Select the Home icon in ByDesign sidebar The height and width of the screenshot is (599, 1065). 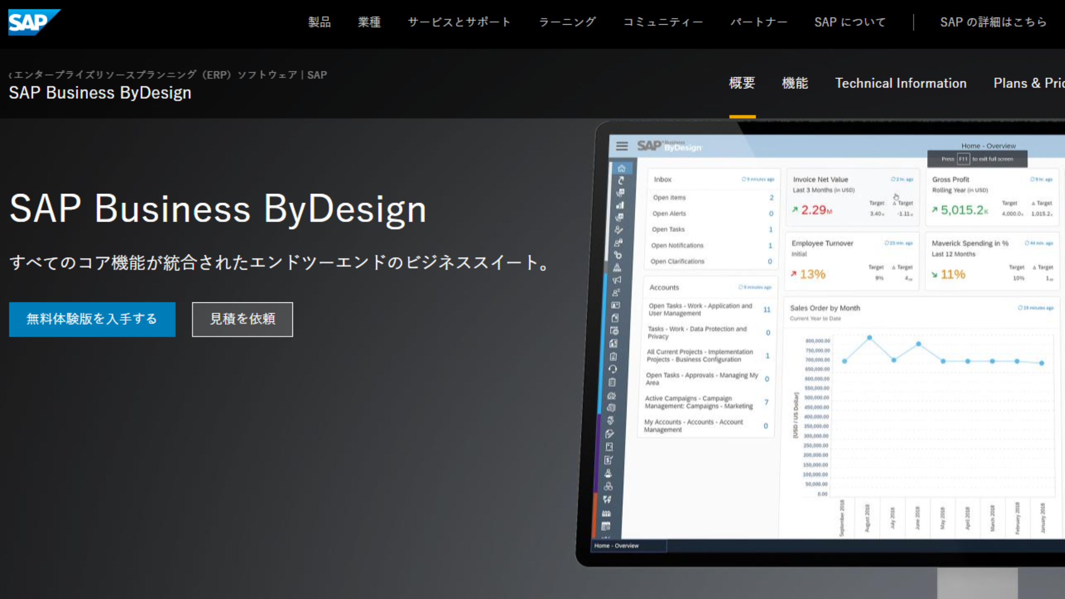pyautogui.click(x=621, y=168)
